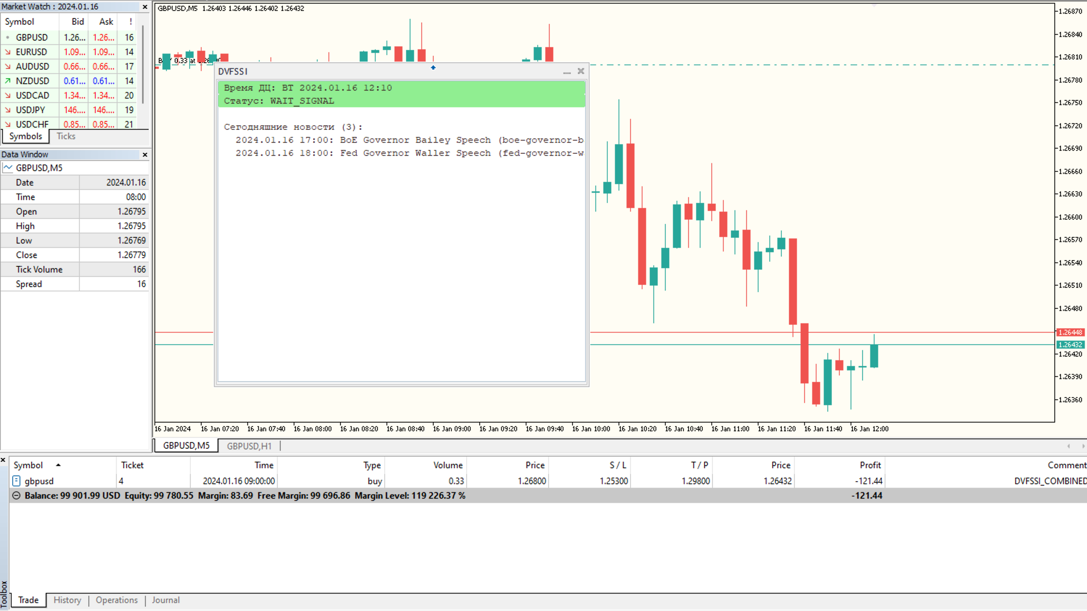
Task: Open the Journal tab in Toolbox
Action: click(165, 600)
